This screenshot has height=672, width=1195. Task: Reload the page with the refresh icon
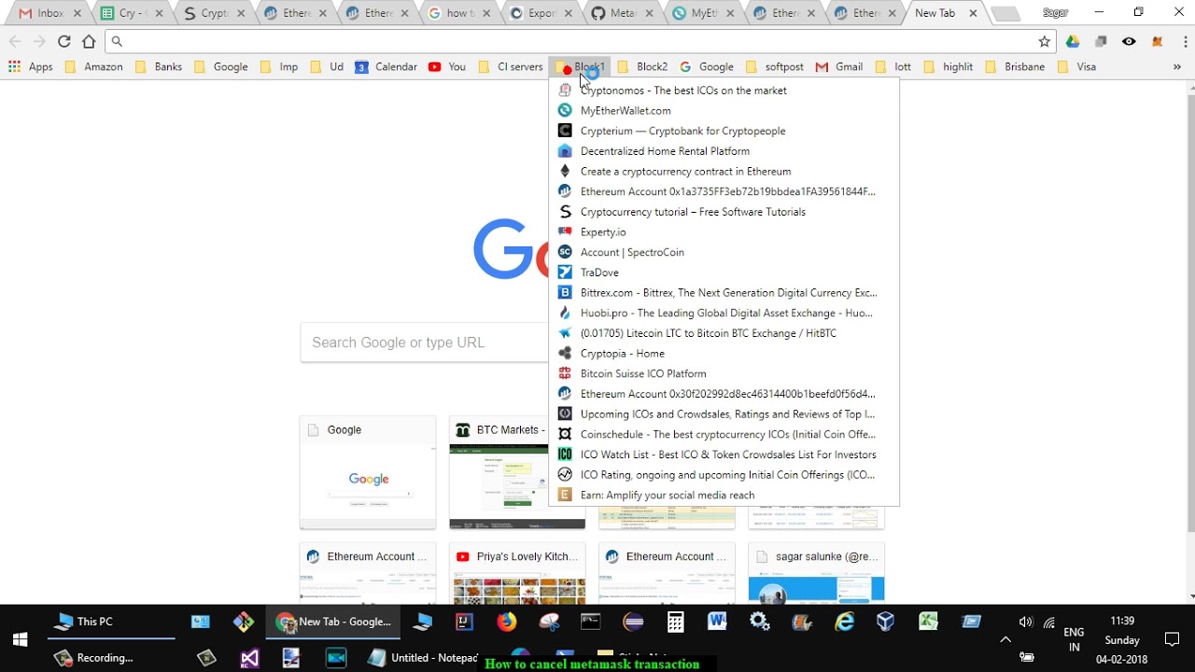coord(63,41)
